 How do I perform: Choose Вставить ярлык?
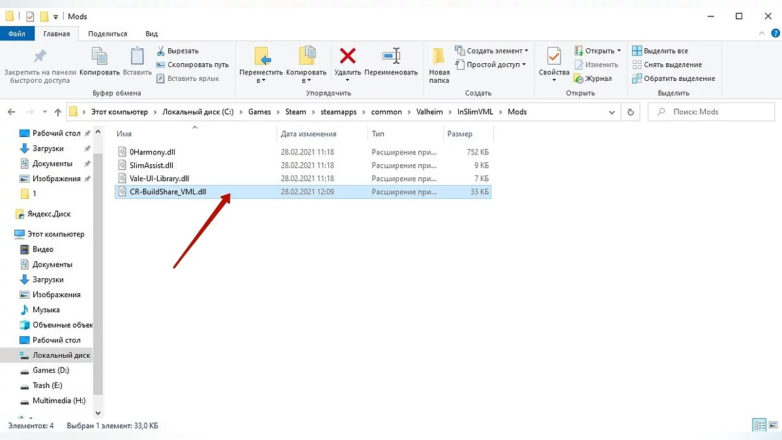(x=188, y=78)
